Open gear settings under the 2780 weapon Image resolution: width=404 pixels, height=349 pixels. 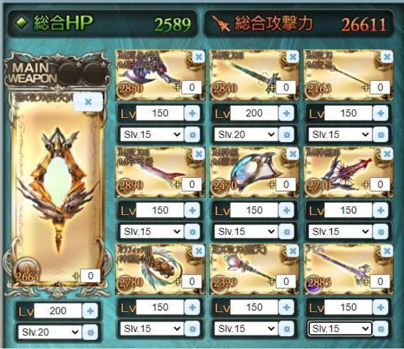[192, 329]
